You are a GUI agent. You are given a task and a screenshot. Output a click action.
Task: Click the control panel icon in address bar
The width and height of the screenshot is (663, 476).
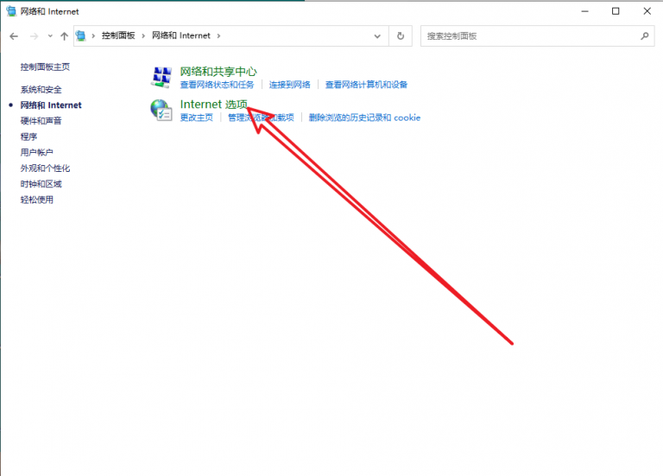[81, 36]
